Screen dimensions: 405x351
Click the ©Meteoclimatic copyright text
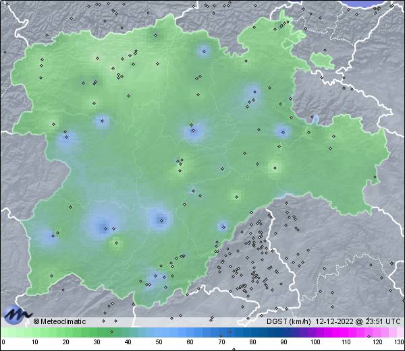59,321
